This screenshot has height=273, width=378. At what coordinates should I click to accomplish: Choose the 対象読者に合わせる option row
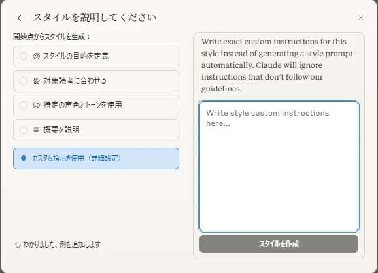point(96,81)
